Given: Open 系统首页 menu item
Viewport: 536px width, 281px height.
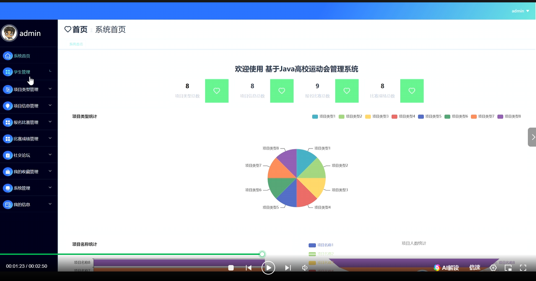Looking at the screenshot, I should [x=29, y=56].
